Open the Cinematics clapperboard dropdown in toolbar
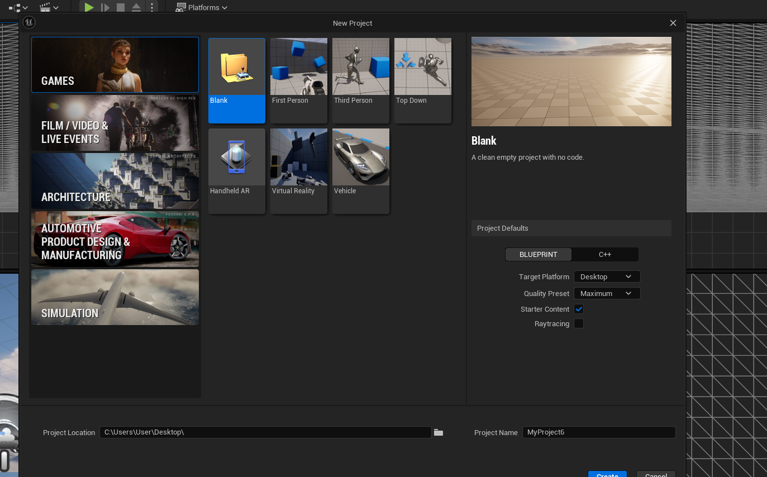Viewport: 767px width, 477px height. tap(49, 8)
